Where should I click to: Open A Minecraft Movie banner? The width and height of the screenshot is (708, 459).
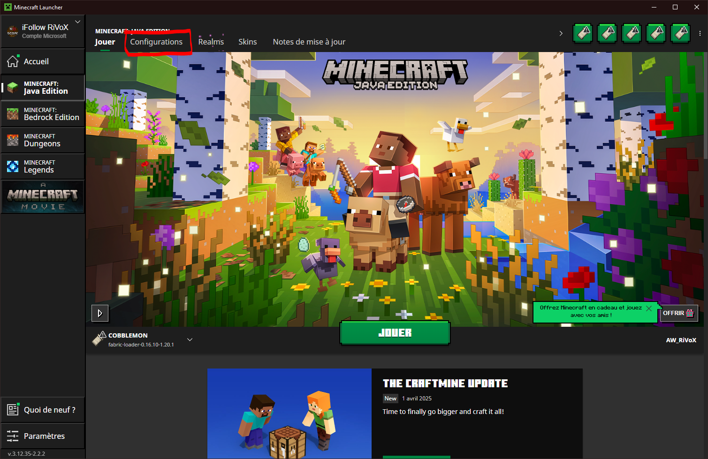point(43,197)
